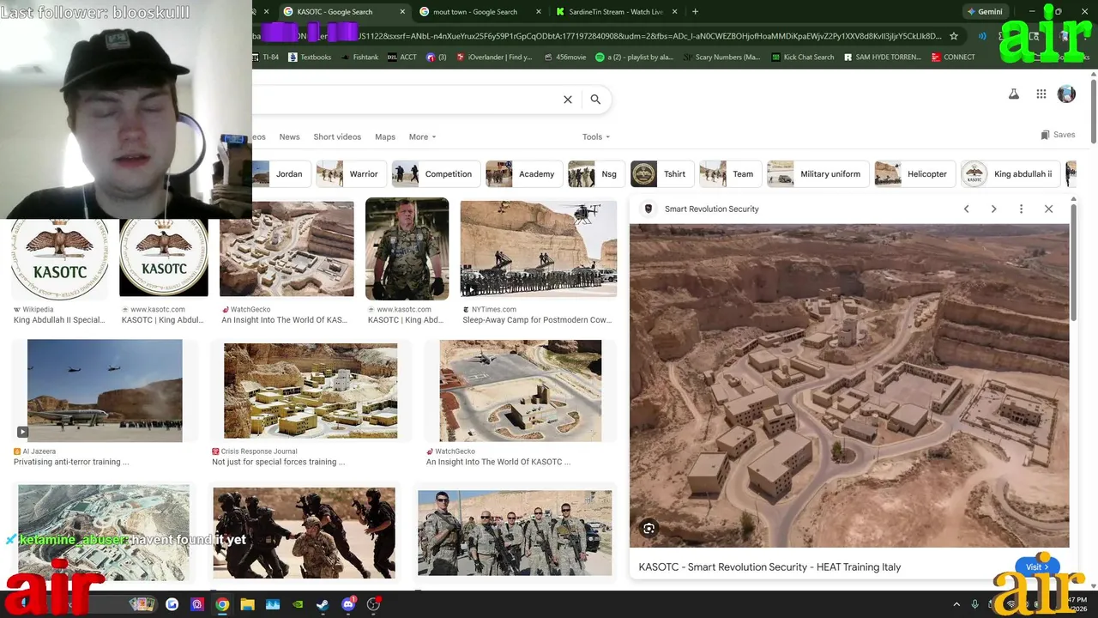1098x618 pixels.
Task: Open File Explorer from the taskbar
Action: click(x=247, y=604)
